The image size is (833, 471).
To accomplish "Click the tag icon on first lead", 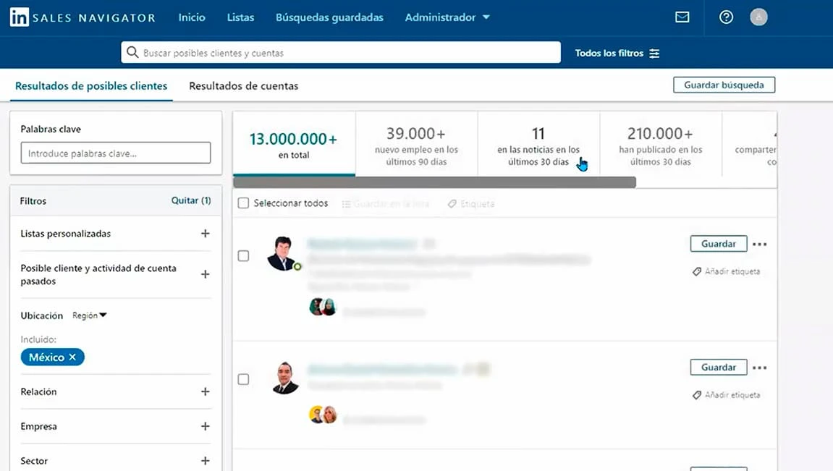I will (x=697, y=271).
